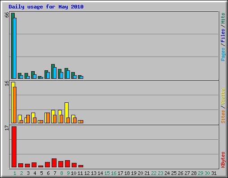This screenshot has height=178, width=228.
Task: Click the day 11 red KBytes bar
Action: (x=81, y=166)
